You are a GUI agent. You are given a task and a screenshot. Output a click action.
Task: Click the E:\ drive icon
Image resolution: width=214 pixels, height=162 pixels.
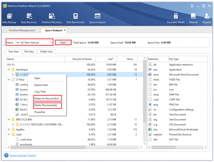tap(9, 65)
